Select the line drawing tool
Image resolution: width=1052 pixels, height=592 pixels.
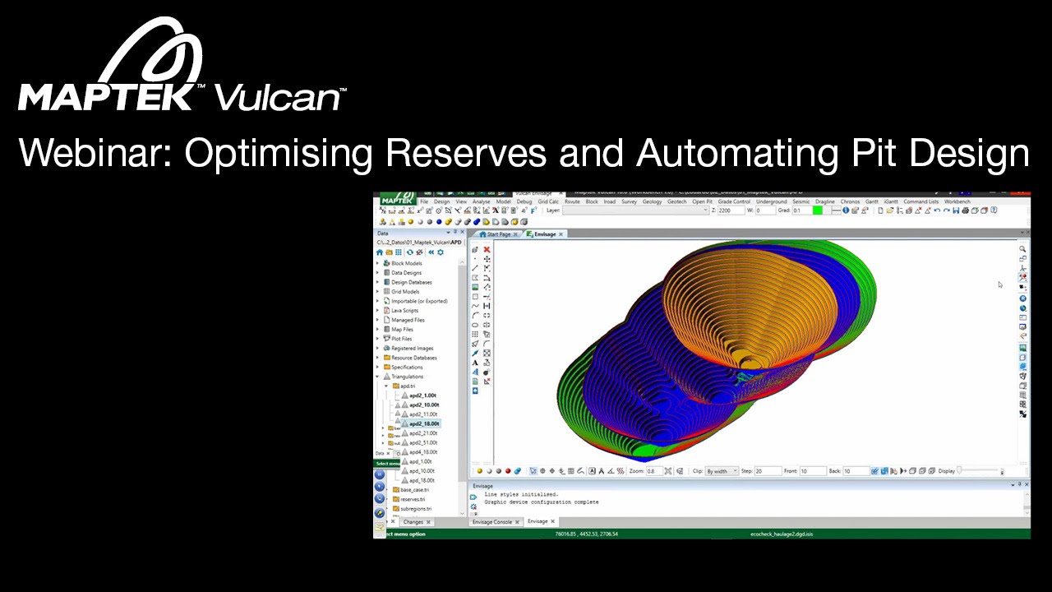pos(475,268)
